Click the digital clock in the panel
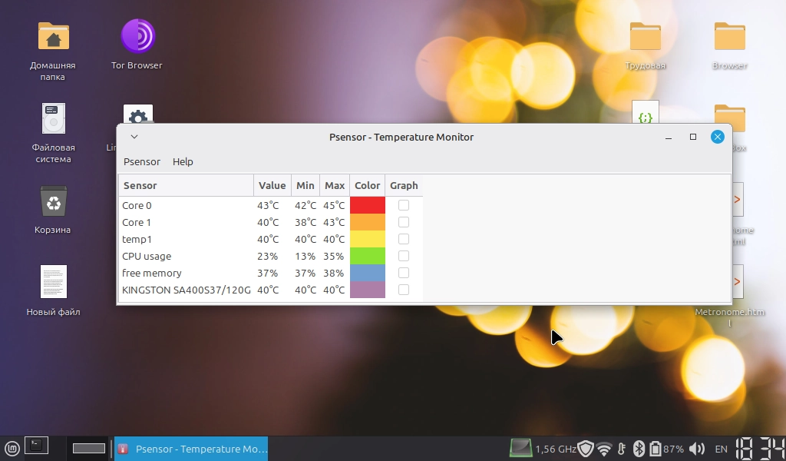Screen dimensions: 786x461 (x=759, y=449)
